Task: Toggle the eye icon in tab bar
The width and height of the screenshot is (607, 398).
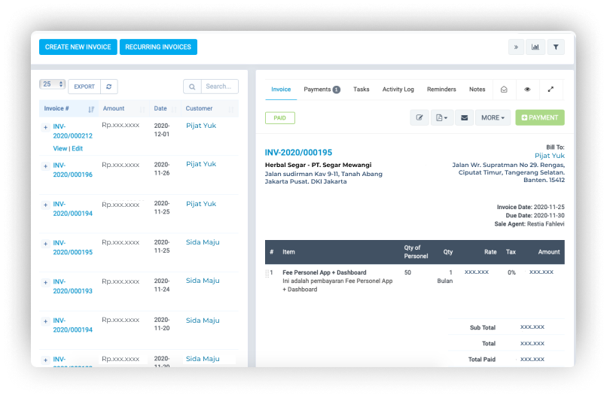Action: pyautogui.click(x=527, y=90)
